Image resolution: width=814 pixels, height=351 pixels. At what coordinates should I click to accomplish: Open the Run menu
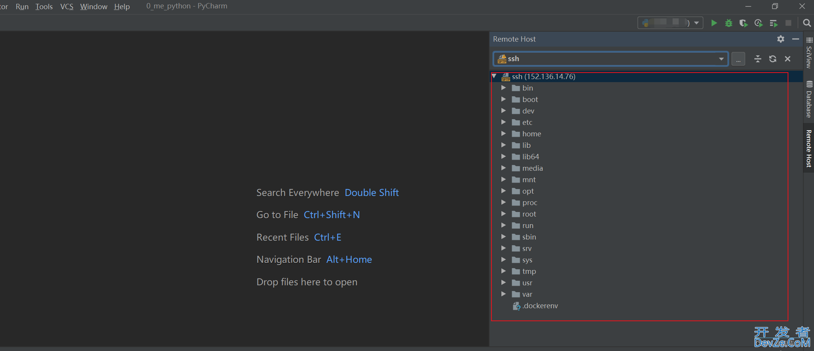(x=22, y=6)
